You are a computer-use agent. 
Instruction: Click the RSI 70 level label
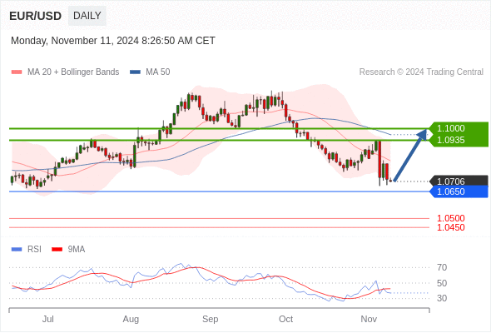[442, 267]
